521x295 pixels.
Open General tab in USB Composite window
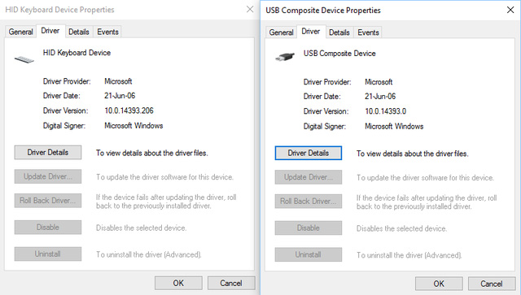[281, 33]
